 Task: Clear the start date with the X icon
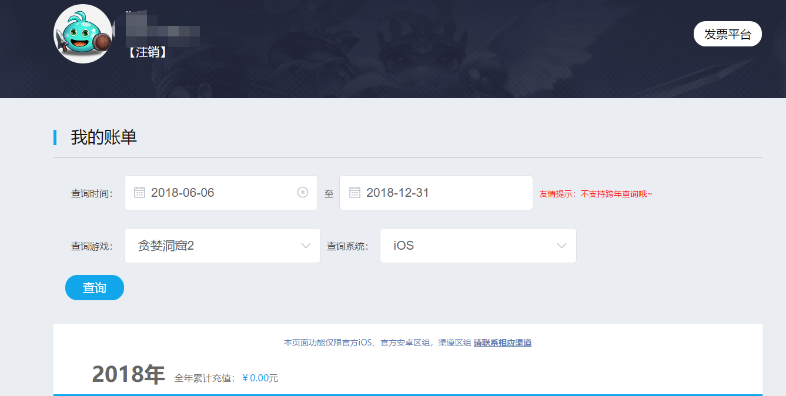[x=302, y=193]
